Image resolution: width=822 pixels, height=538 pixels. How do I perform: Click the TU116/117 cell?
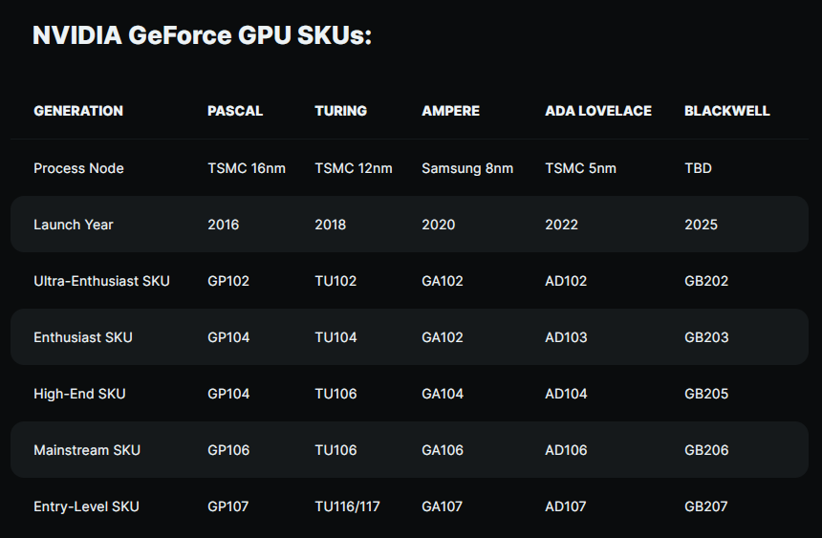pyautogui.click(x=347, y=506)
